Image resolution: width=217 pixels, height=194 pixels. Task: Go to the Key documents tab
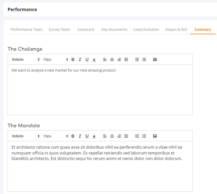(x=114, y=29)
